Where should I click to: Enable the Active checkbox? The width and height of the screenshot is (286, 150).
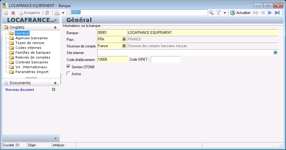[x=68, y=74]
